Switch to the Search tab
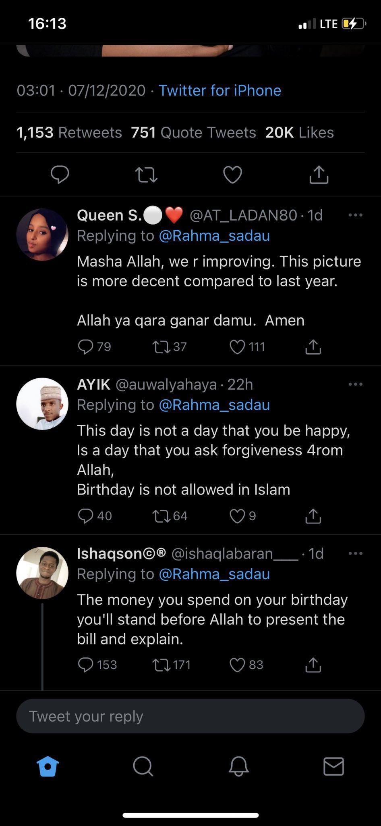Image resolution: width=381 pixels, height=826 pixels. point(143,766)
